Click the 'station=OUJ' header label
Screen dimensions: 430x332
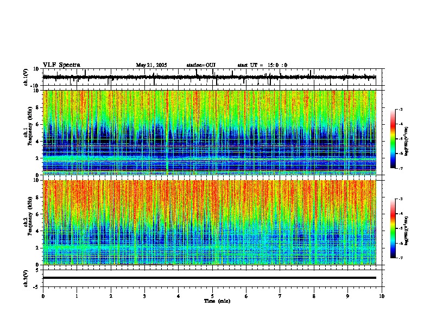(201, 65)
